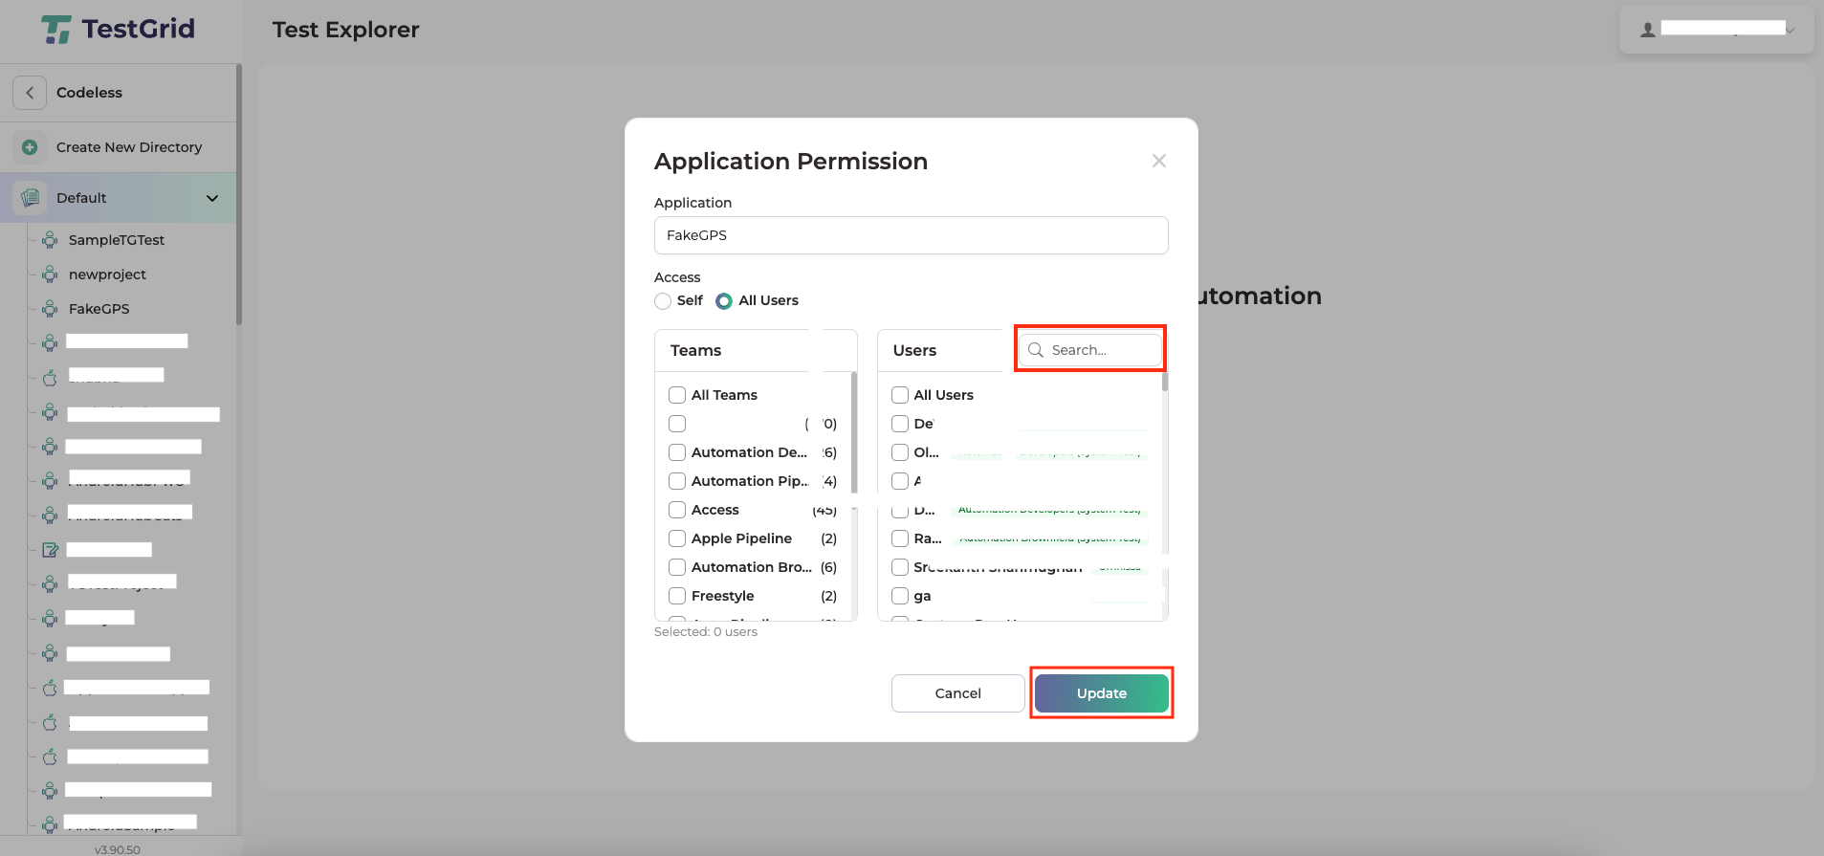Click the Update button
The image size is (1824, 856).
tap(1101, 693)
